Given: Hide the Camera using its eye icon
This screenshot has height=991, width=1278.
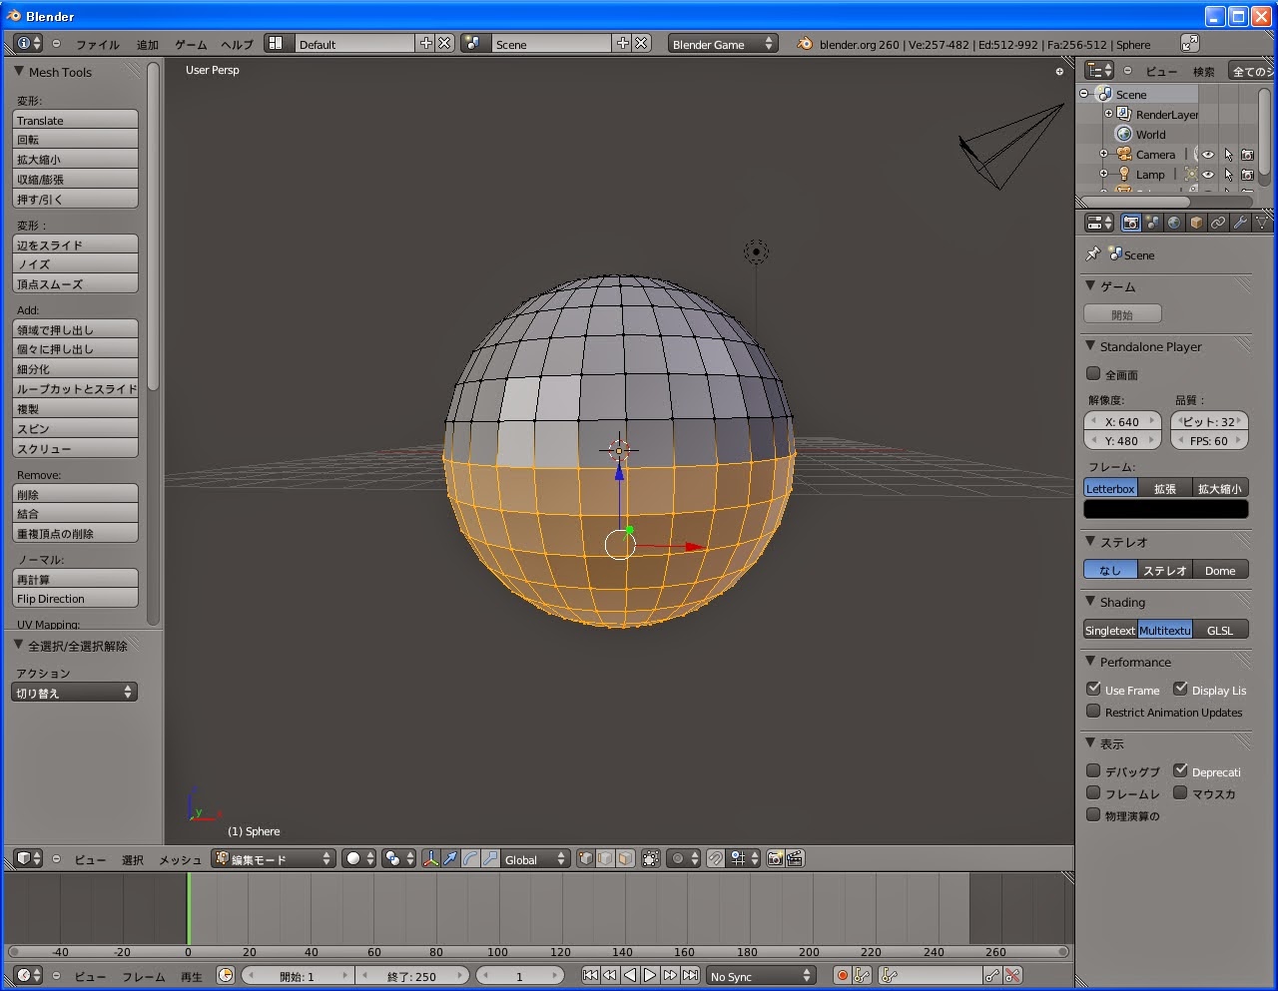Looking at the screenshot, I should point(1208,155).
